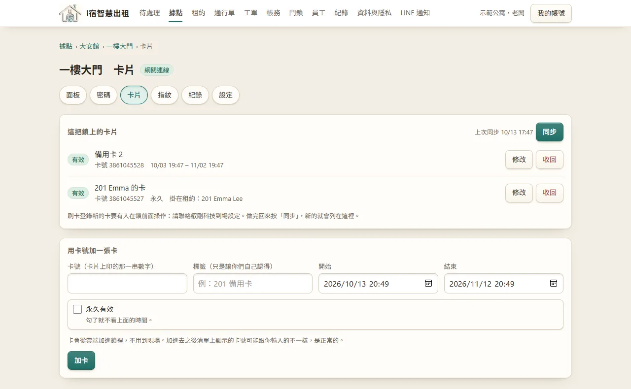Click the i宿智慧出租 house logo icon
The image size is (631, 389).
[x=70, y=13]
